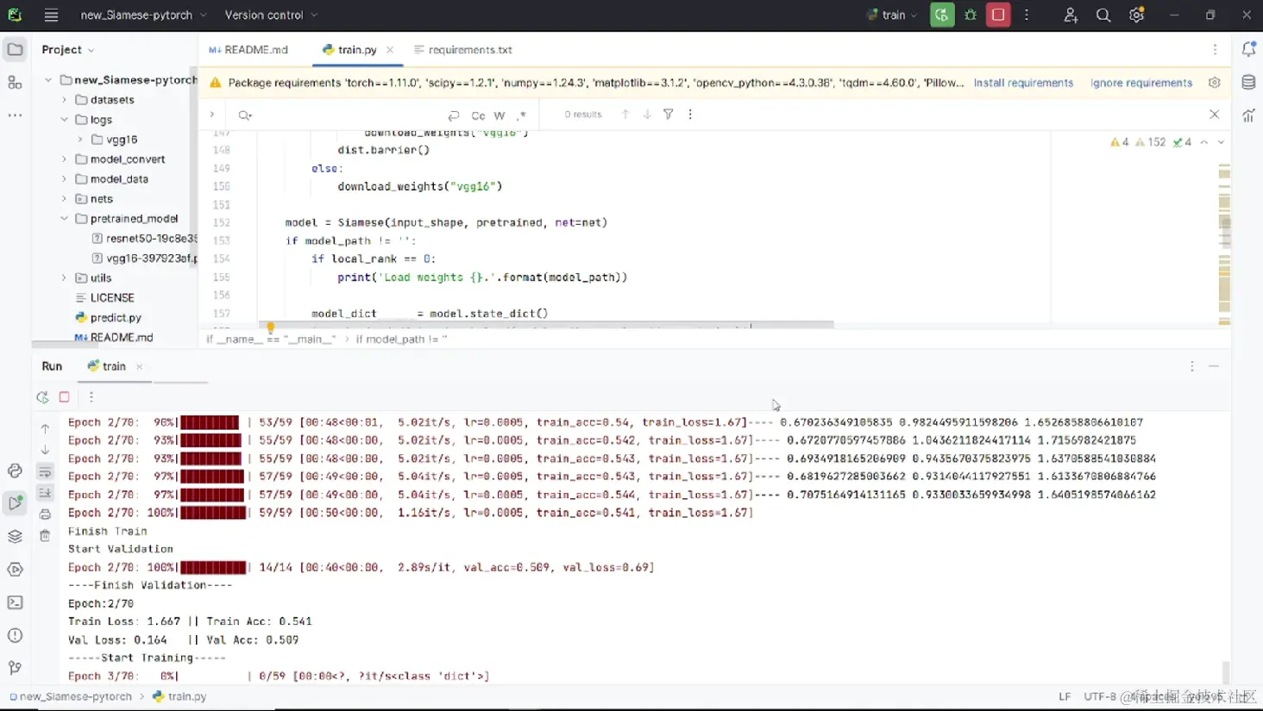Toggle Words (W) match in search bar
The width and height of the screenshot is (1263, 711).
500,115
